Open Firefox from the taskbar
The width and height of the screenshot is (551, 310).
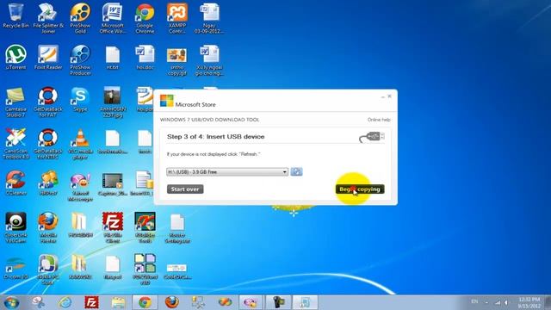coord(171,302)
